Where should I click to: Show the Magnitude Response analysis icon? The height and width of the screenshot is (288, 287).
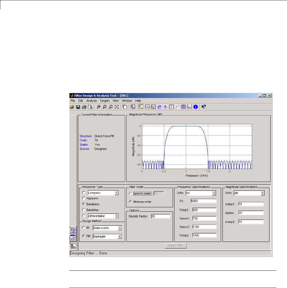pos(141,107)
